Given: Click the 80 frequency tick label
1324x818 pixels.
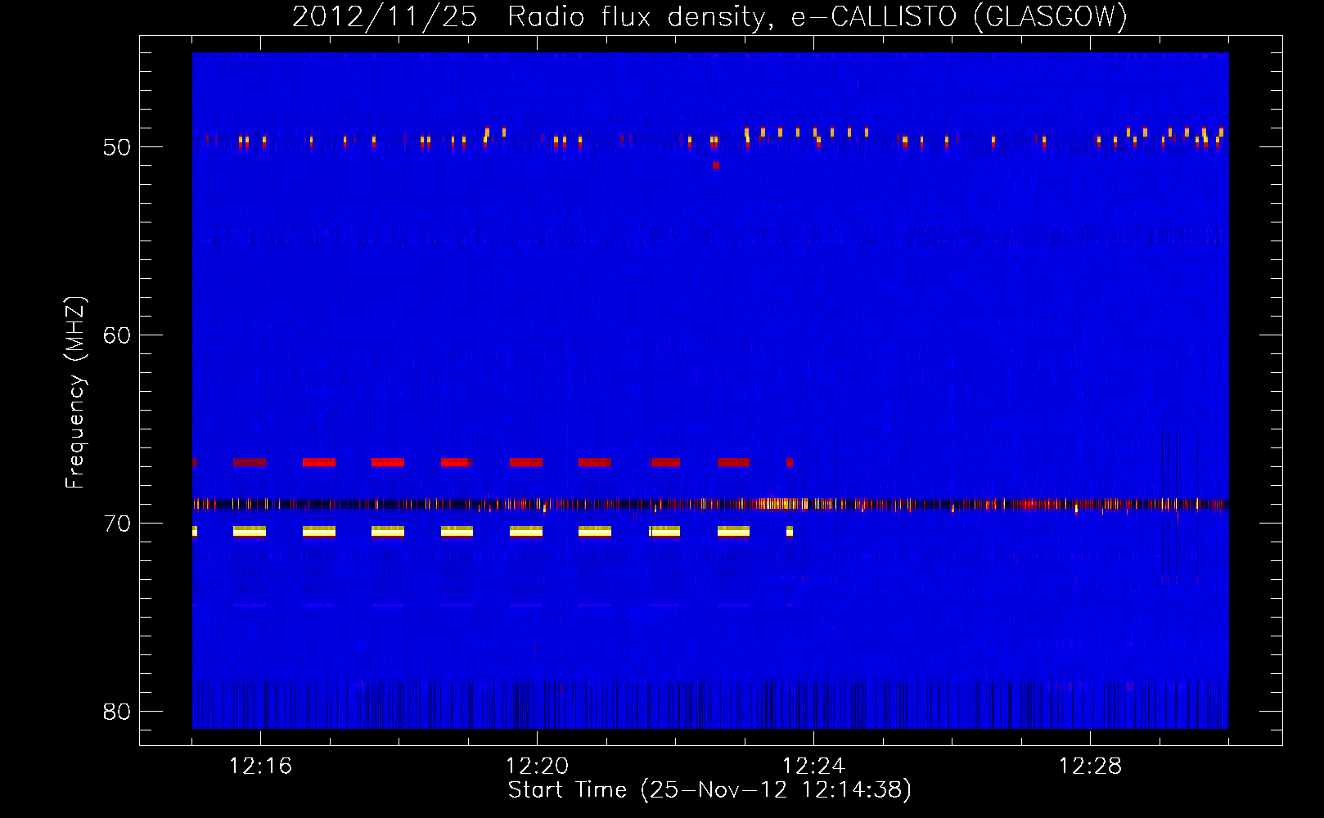Looking at the screenshot, I should click(117, 712).
